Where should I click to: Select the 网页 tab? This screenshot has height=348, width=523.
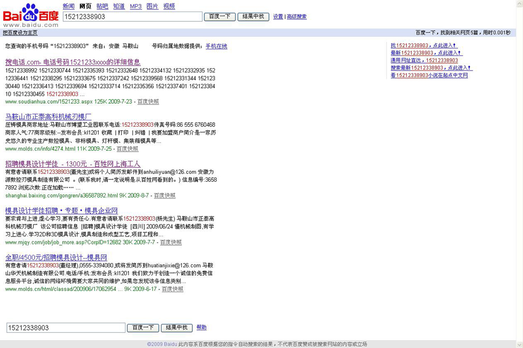(x=85, y=6)
